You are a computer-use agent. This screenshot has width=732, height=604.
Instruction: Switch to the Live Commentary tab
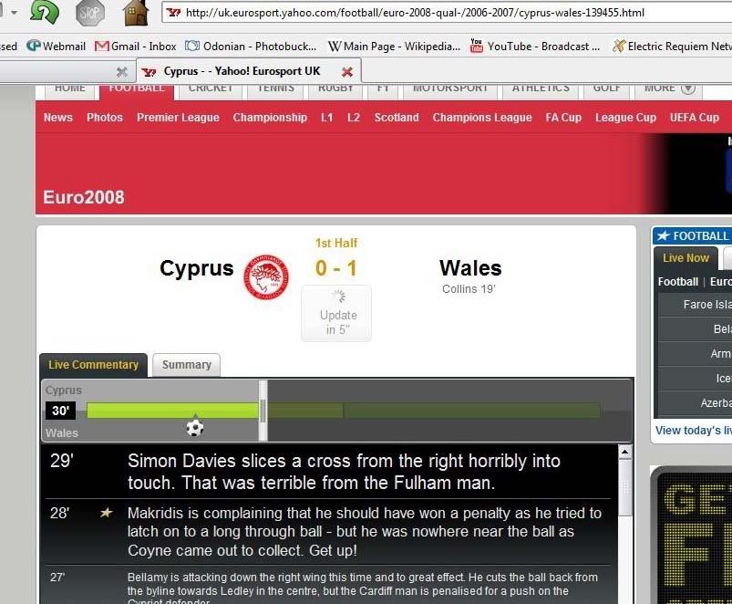click(x=93, y=365)
